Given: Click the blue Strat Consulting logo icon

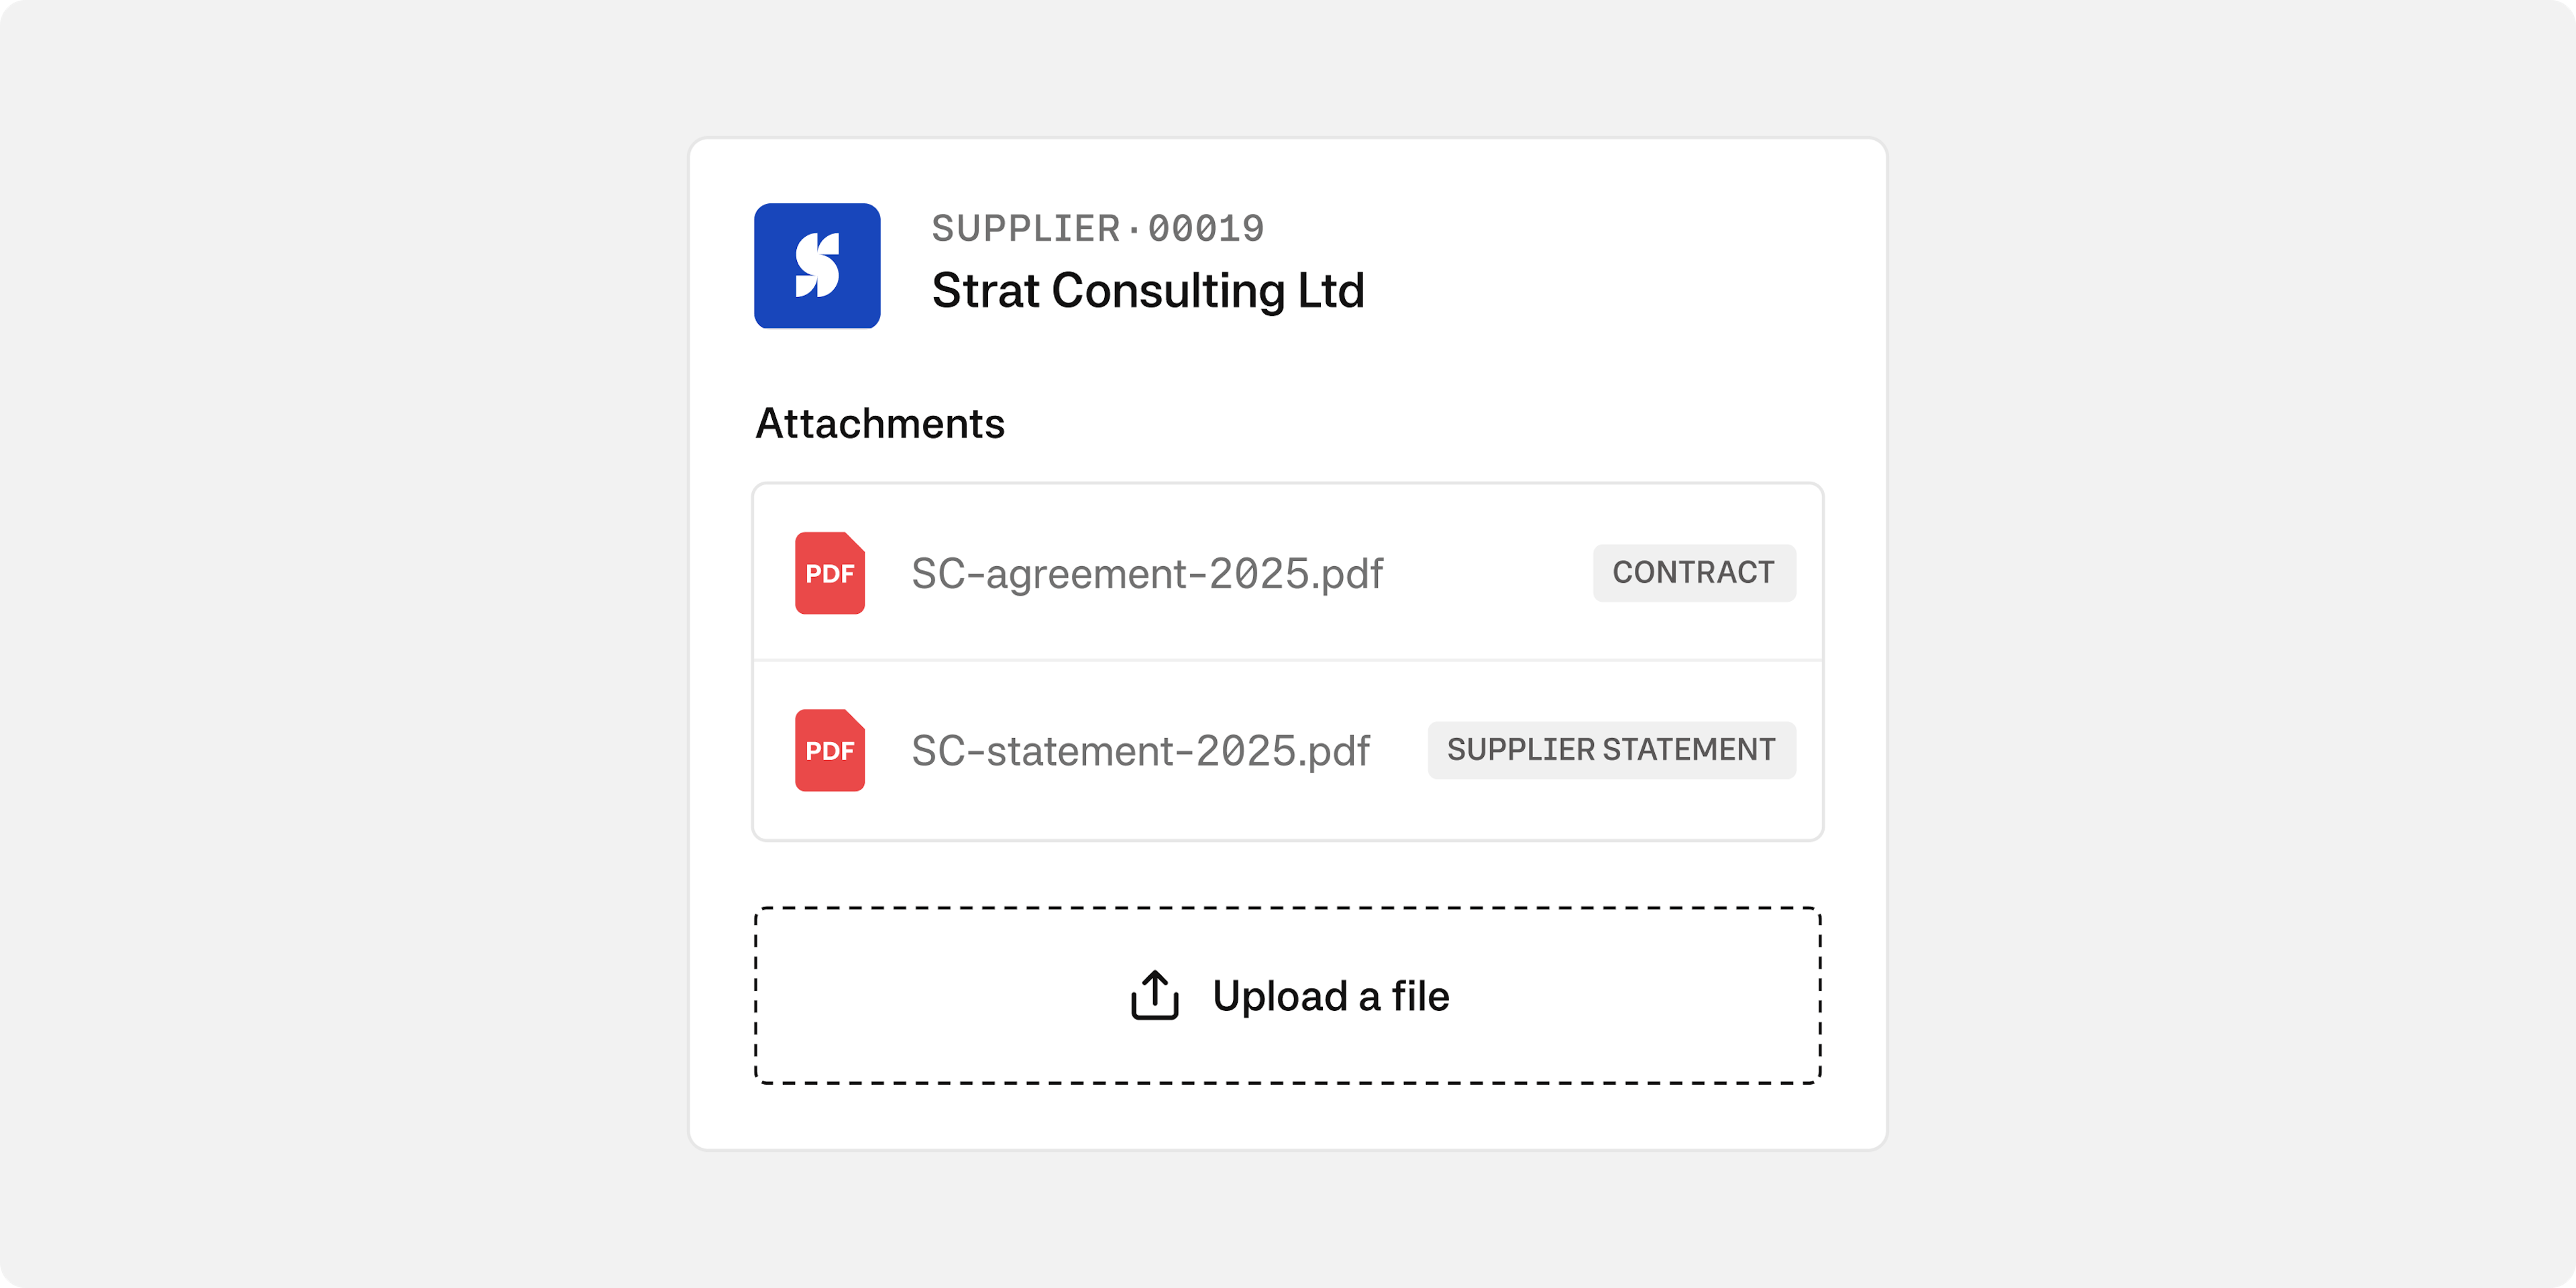Looking at the screenshot, I should 817,266.
